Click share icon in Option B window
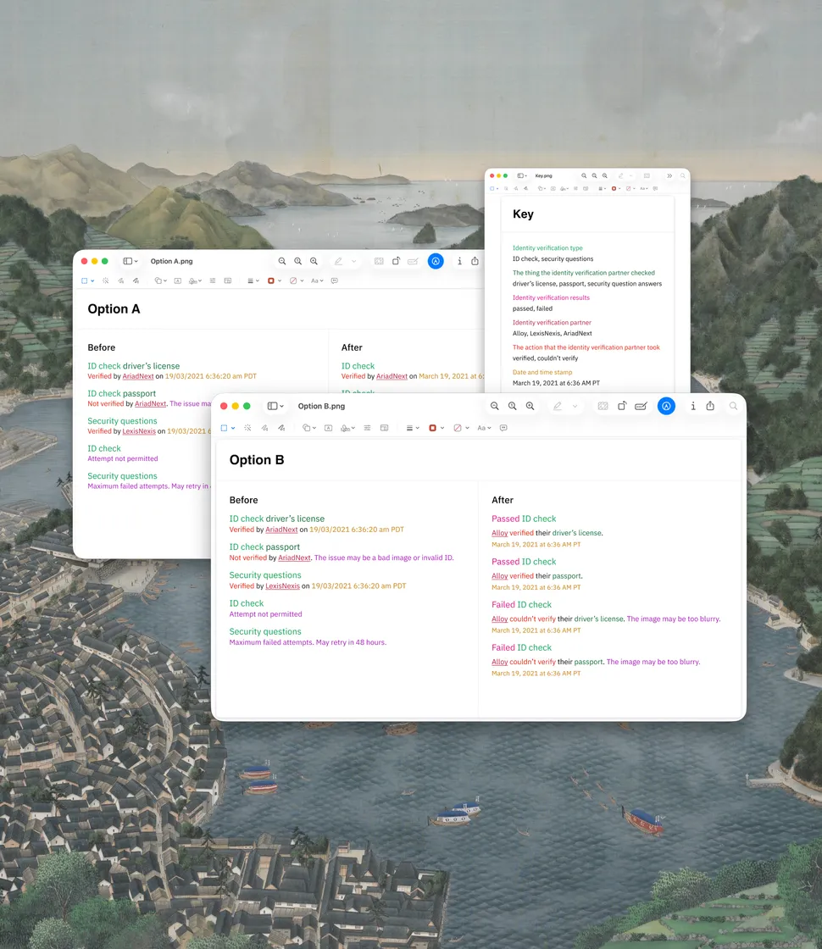Screen dimensions: 822x949 pyautogui.click(x=711, y=406)
